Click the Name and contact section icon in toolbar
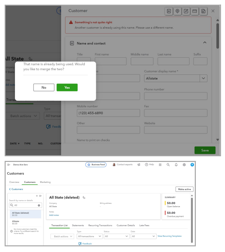The height and width of the screenshot is (252, 225). click(169, 11)
